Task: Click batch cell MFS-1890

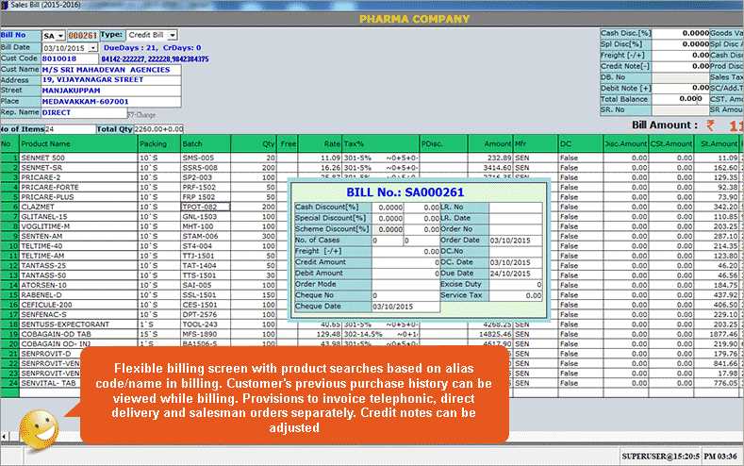Action: click(x=206, y=334)
